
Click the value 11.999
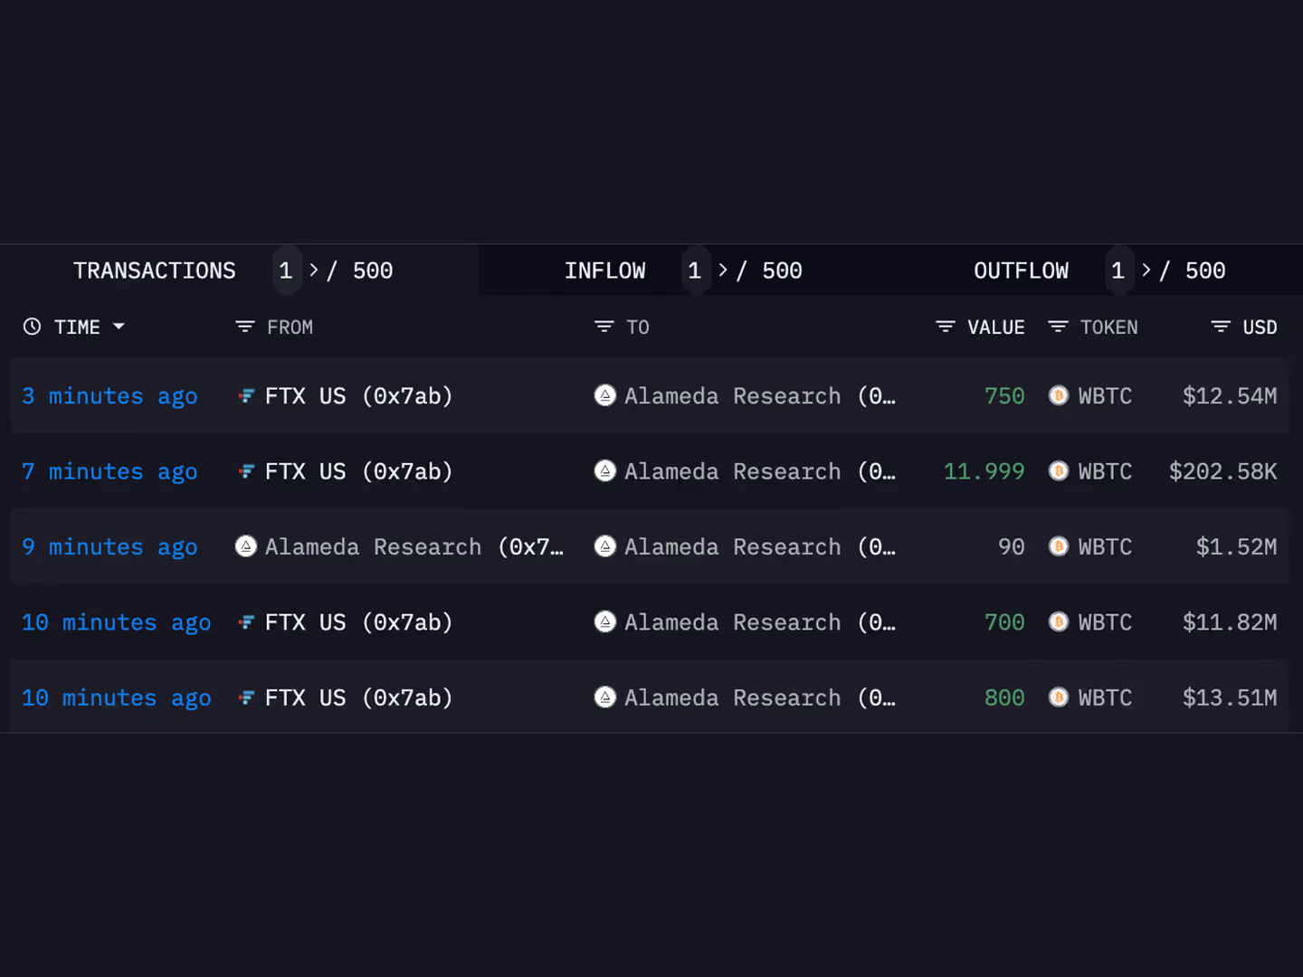pos(984,471)
